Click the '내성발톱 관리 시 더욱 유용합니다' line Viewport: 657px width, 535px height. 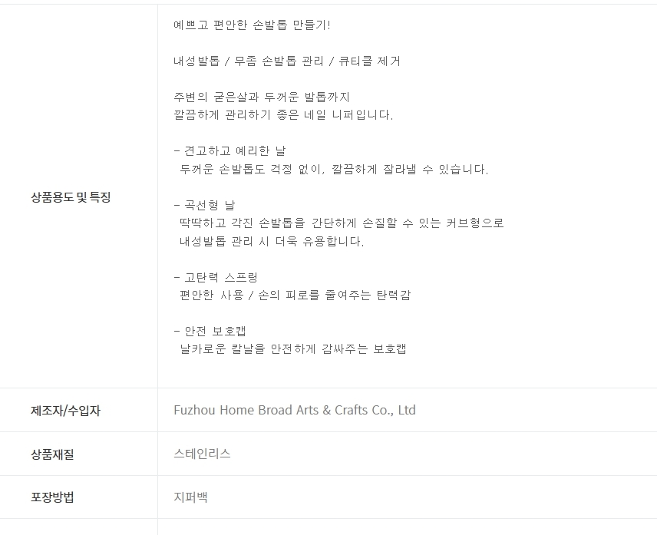coord(272,241)
